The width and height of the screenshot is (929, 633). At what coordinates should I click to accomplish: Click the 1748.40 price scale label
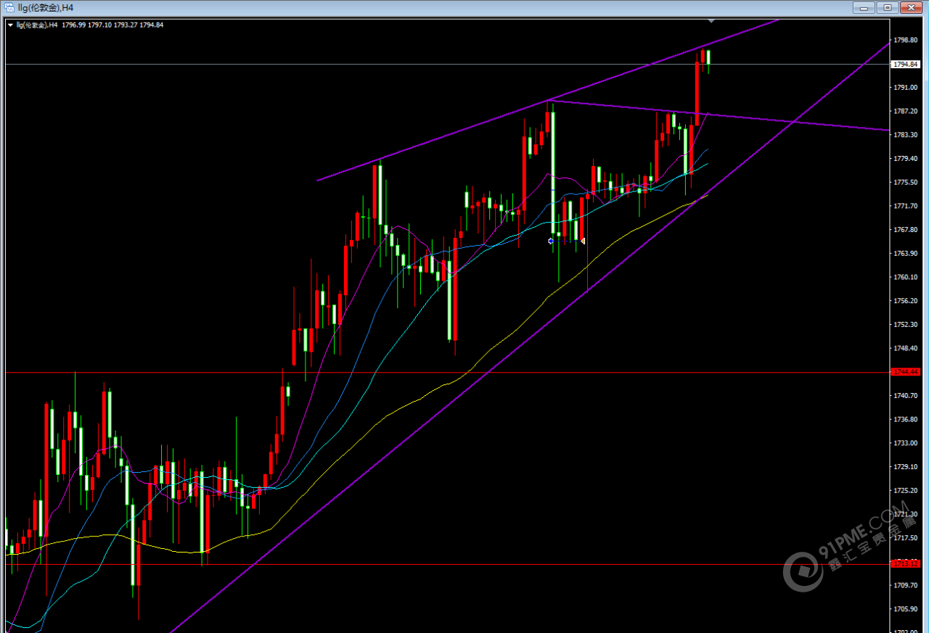pyautogui.click(x=905, y=348)
